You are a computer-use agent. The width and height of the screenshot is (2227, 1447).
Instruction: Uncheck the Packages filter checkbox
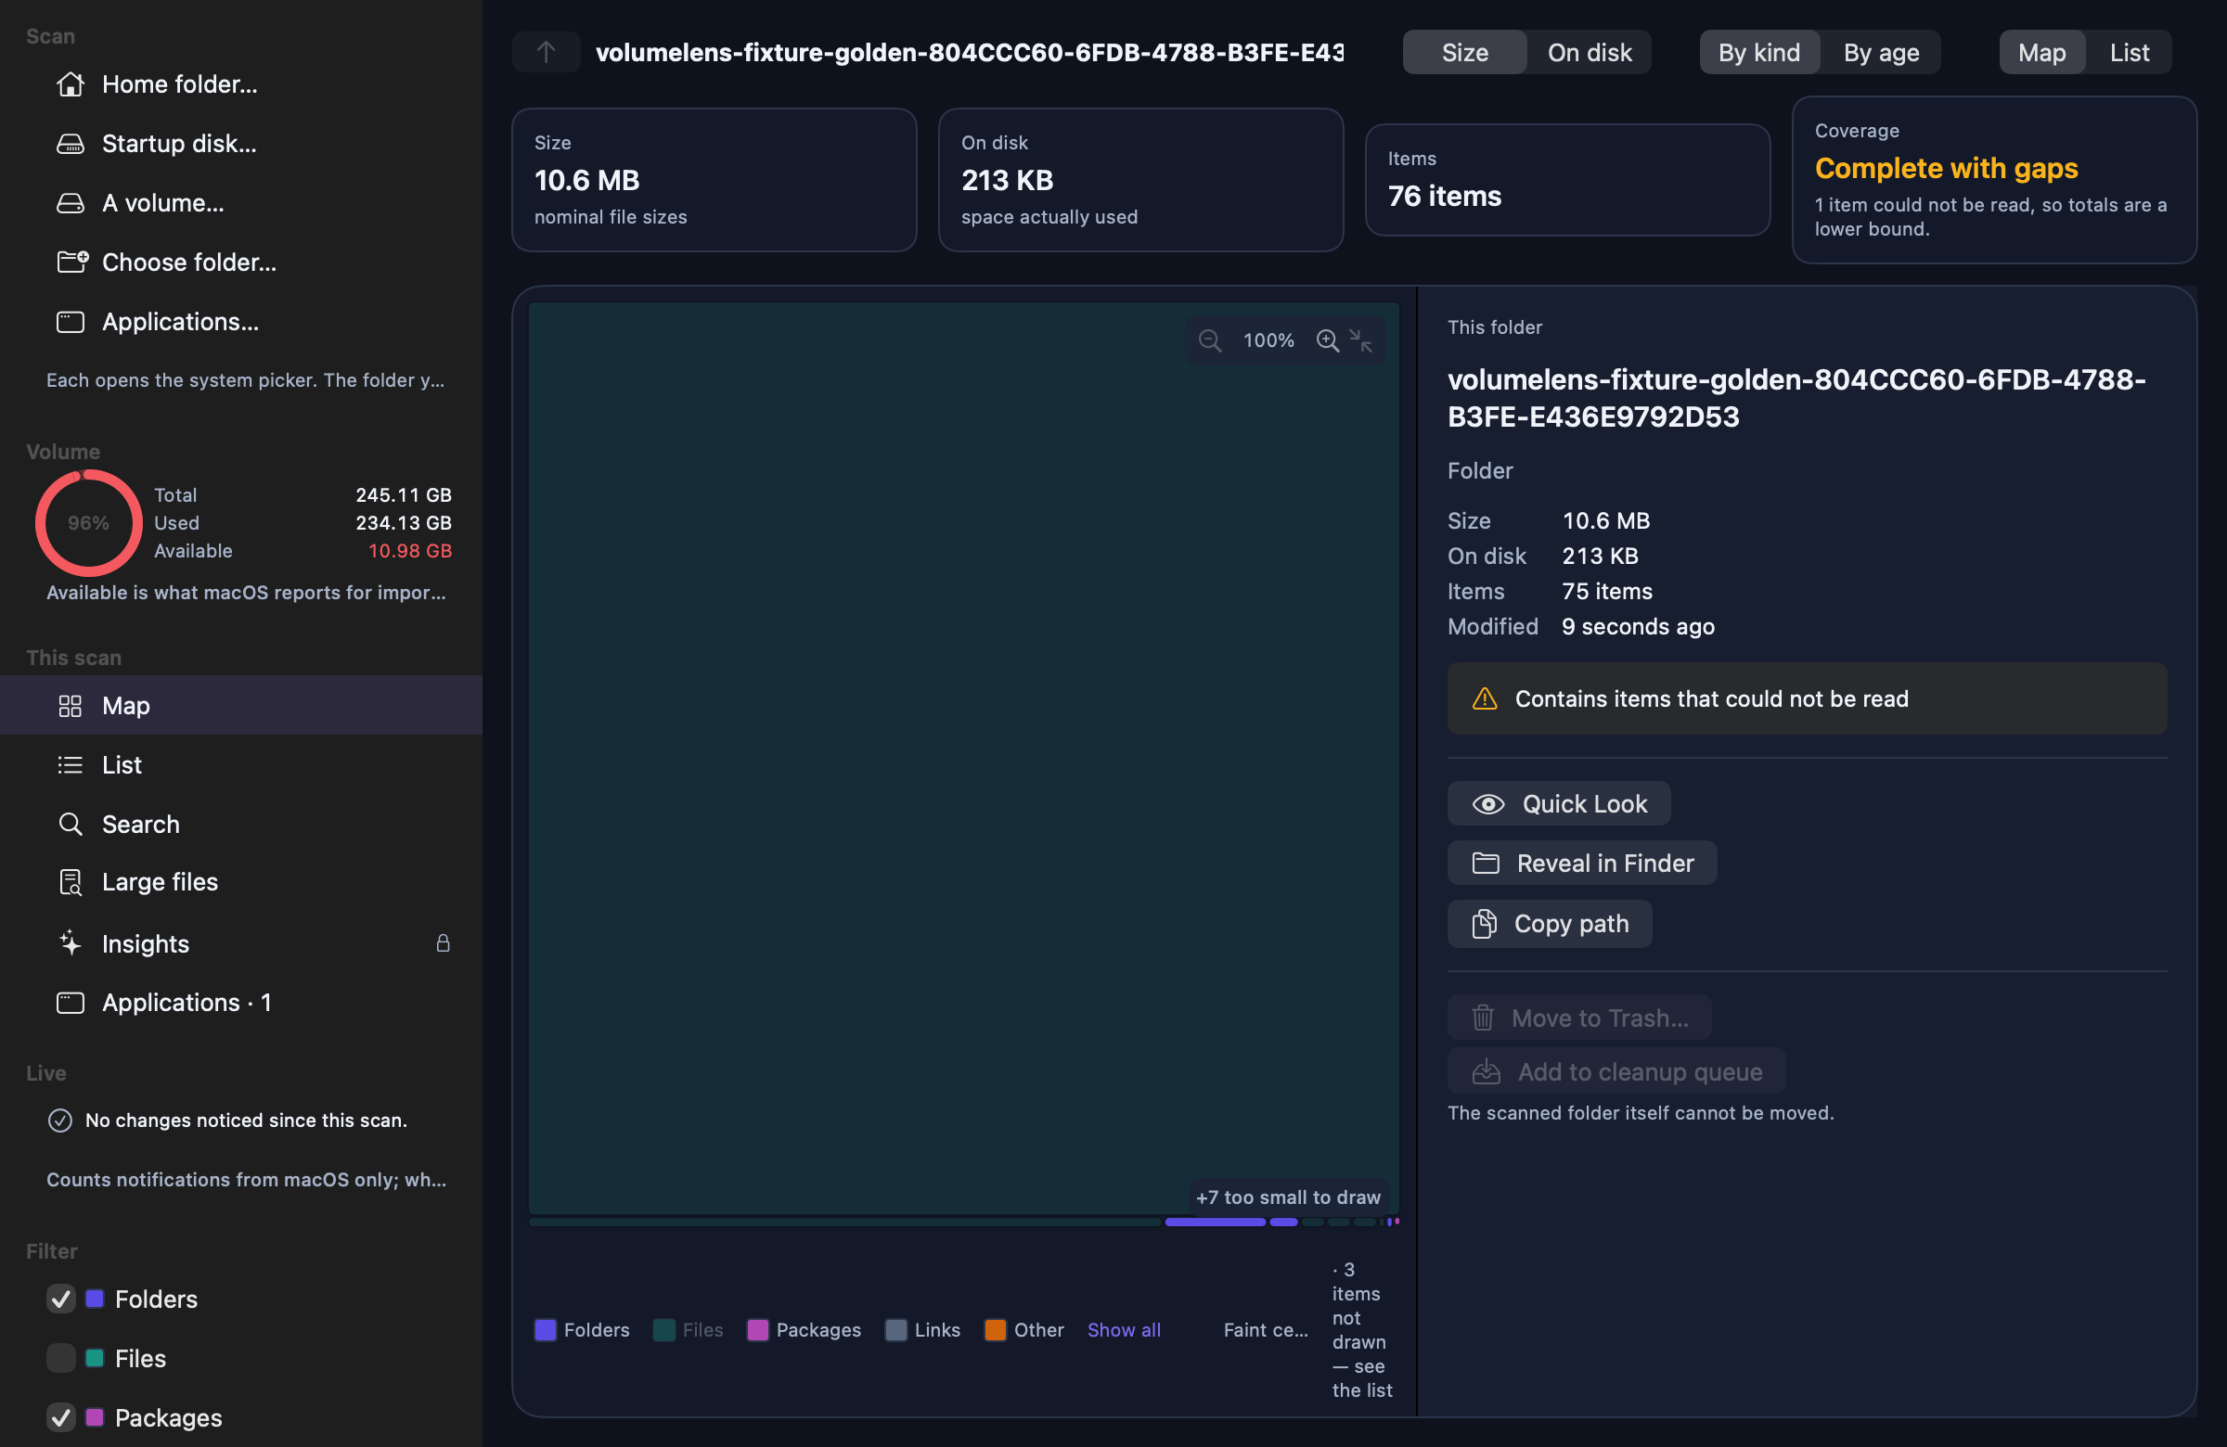point(61,1418)
